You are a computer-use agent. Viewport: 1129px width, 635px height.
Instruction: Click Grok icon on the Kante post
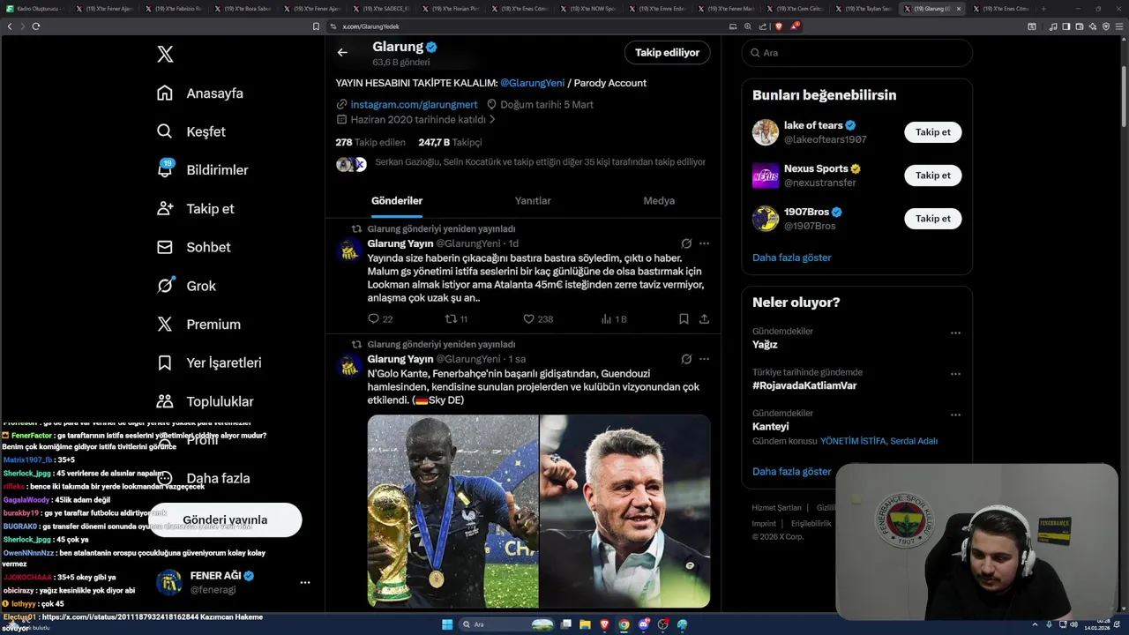coord(686,359)
